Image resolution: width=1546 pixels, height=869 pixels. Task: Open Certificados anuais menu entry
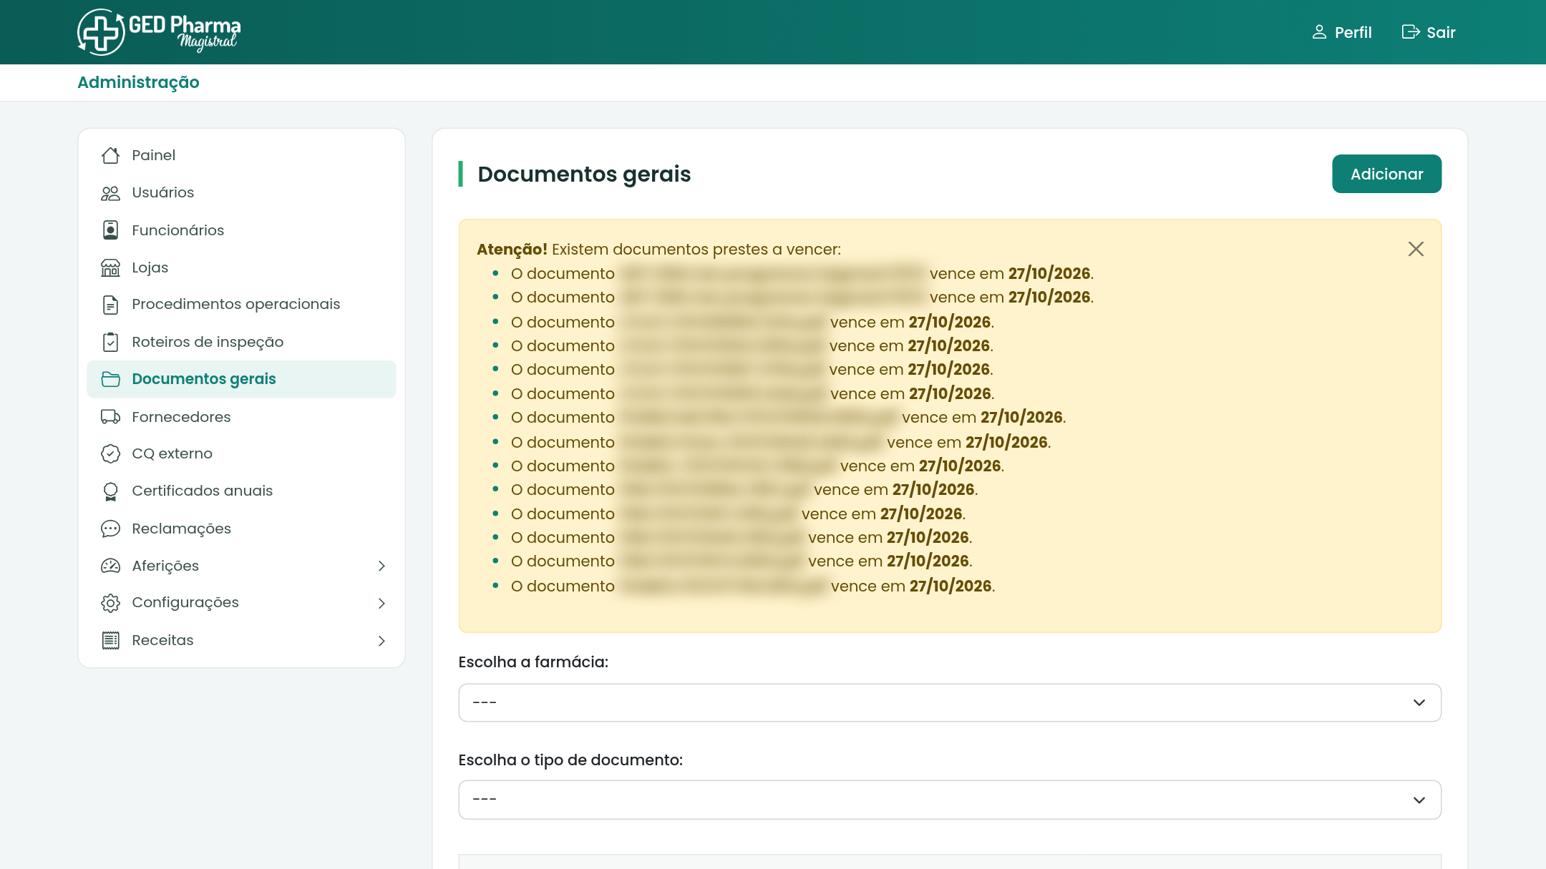click(x=202, y=491)
